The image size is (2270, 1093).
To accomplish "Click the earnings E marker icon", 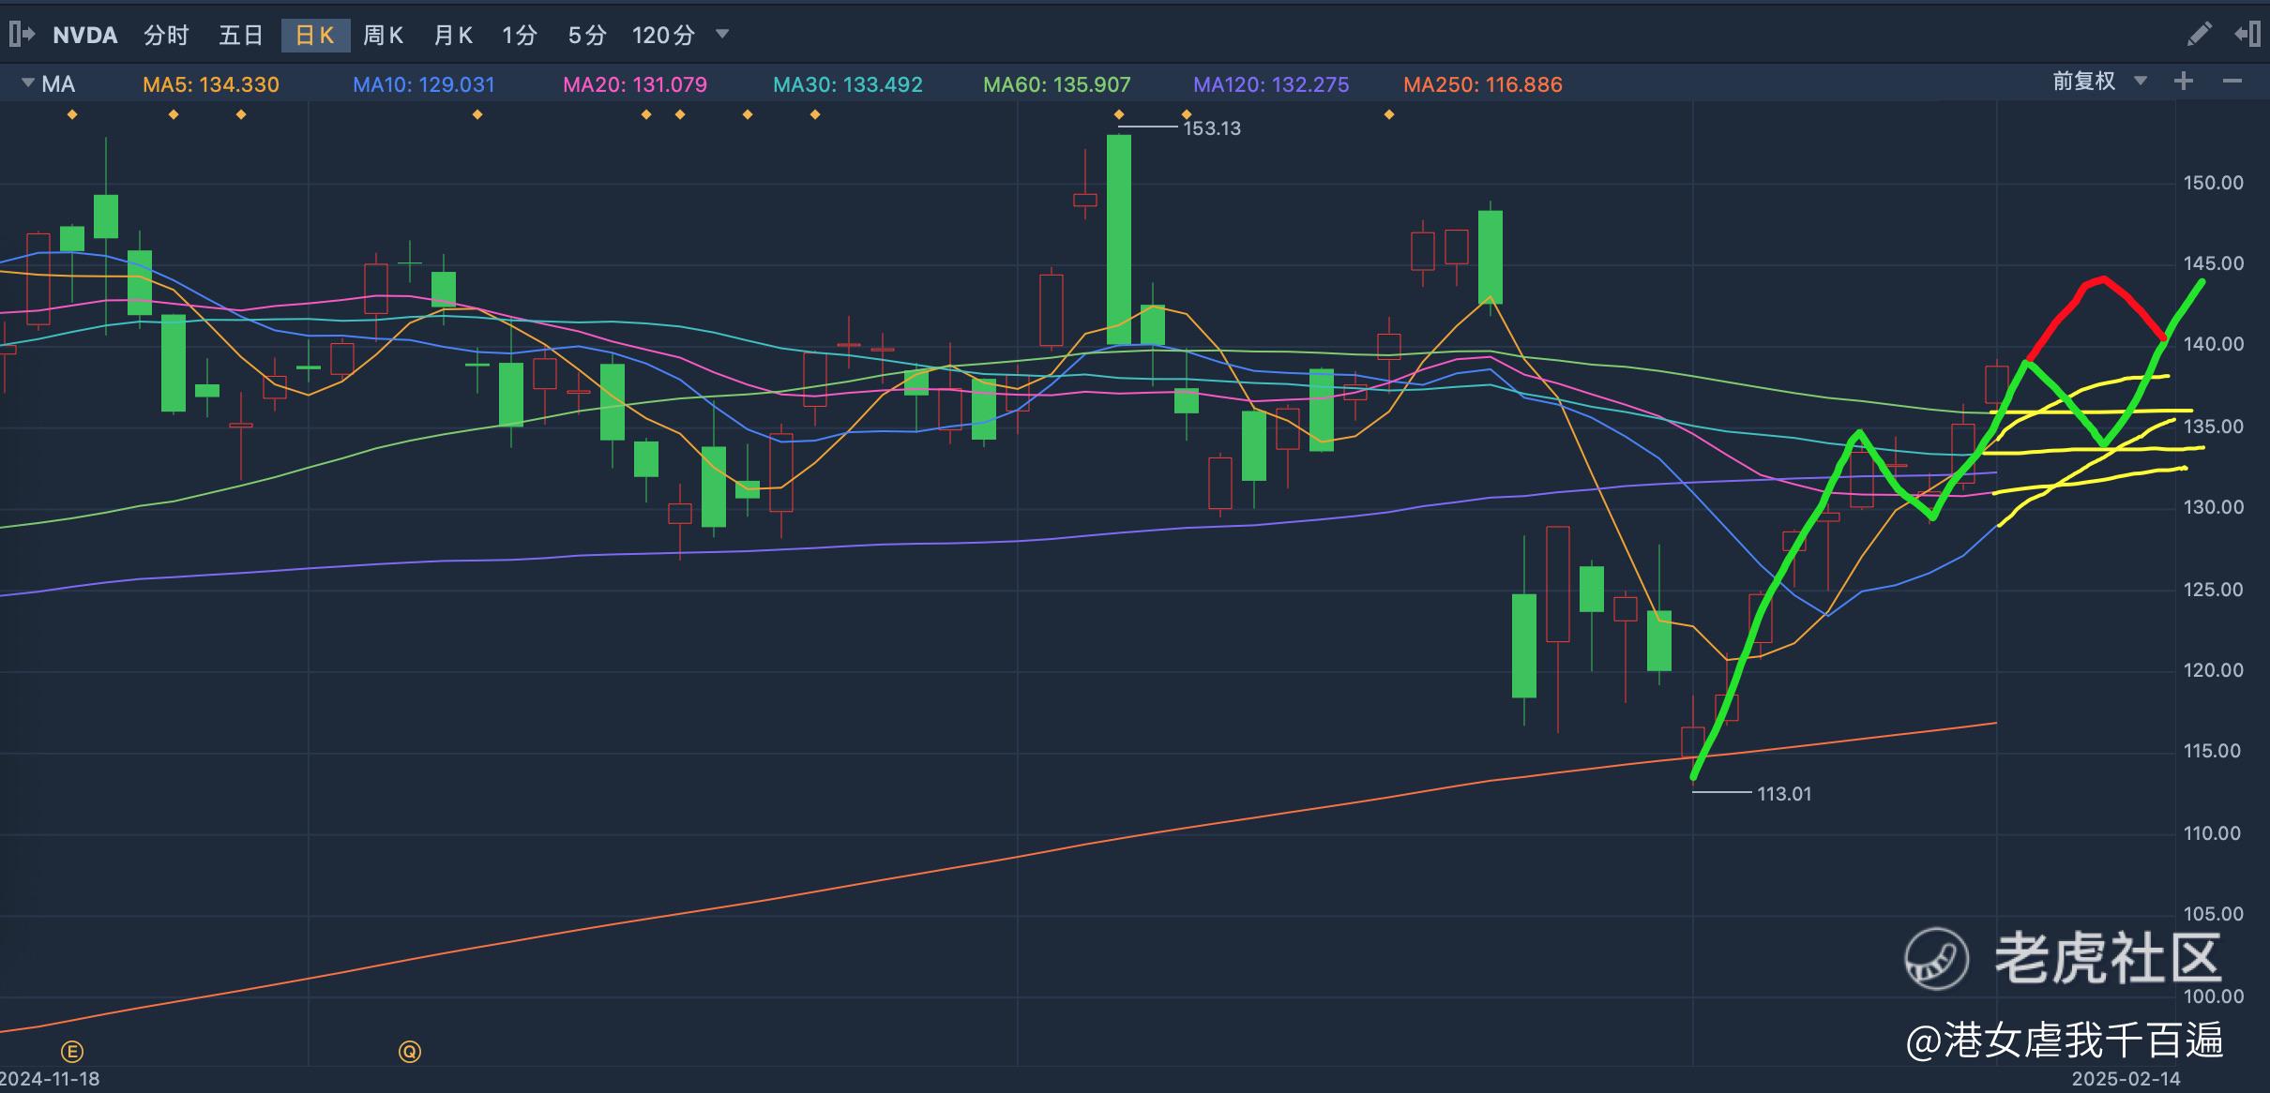I will (72, 1051).
